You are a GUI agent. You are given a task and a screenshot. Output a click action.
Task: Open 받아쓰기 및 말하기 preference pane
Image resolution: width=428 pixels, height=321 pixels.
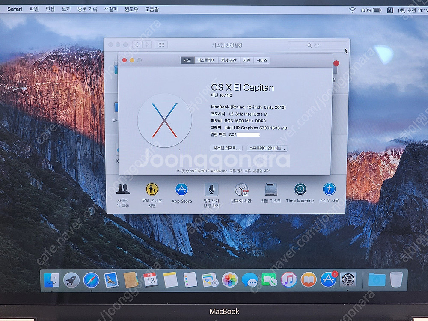pos(211,196)
